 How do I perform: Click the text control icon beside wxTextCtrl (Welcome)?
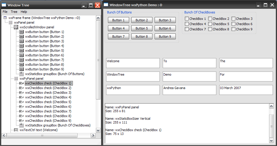(x=16, y=130)
